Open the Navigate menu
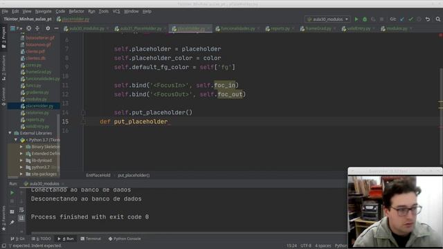The image size is (443, 249). tap(43, 11)
